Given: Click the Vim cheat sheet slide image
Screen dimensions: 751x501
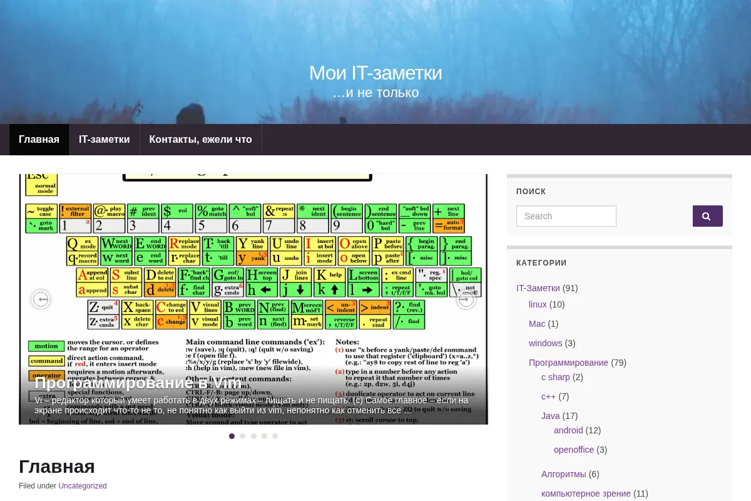Looking at the screenshot, I should tap(253, 269).
